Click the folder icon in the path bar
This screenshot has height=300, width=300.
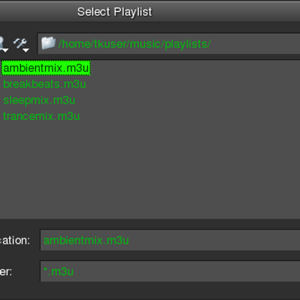click(48, 43)
